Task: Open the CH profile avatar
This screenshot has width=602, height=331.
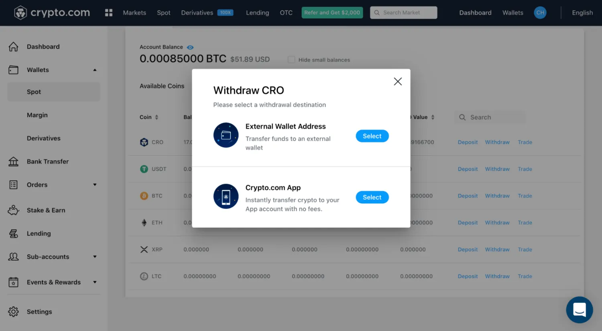Action: pyautogui.click(x=540, y=13)
